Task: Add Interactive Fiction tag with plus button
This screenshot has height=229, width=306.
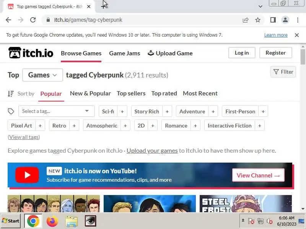Action: coord(260,126)
